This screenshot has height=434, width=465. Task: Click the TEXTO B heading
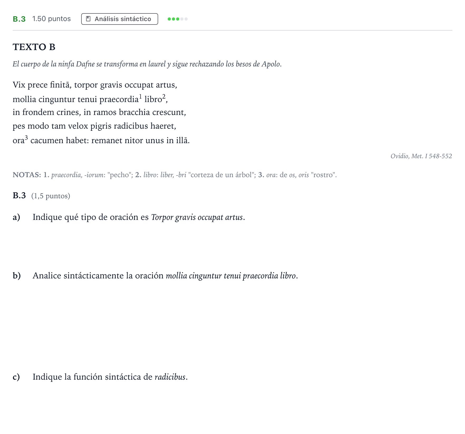pyautogui.click(x=34, y=47)
